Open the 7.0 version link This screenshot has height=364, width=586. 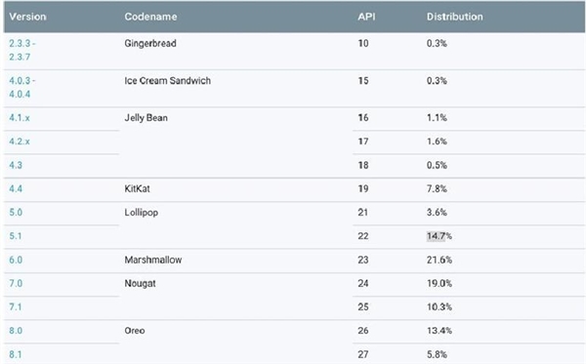(x=16, y=283)
